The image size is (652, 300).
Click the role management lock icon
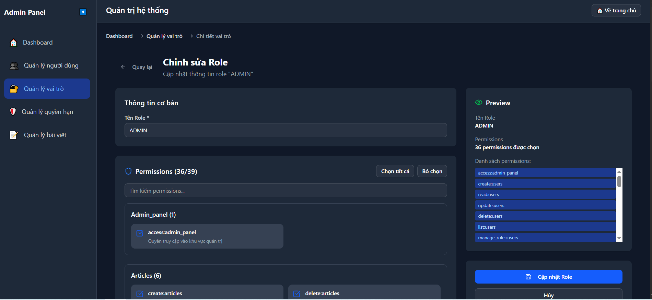click(x=14, y=89)
